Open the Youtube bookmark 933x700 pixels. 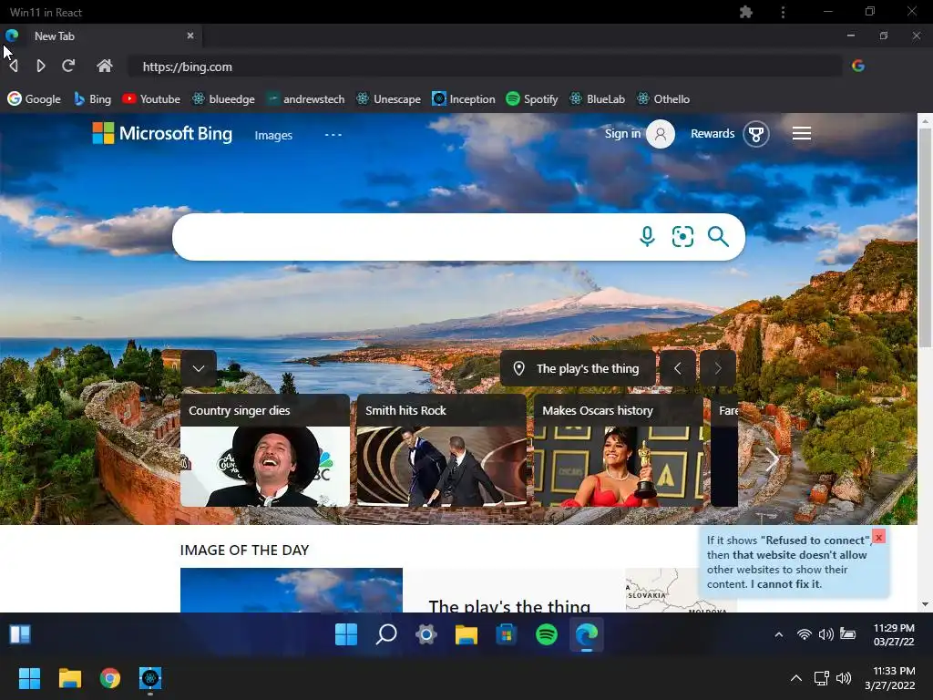pos(151,98)
